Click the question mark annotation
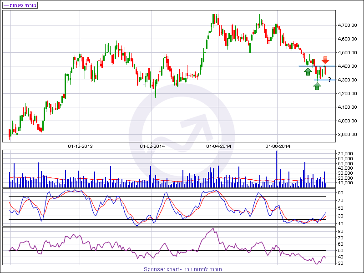 pos(329,80)
